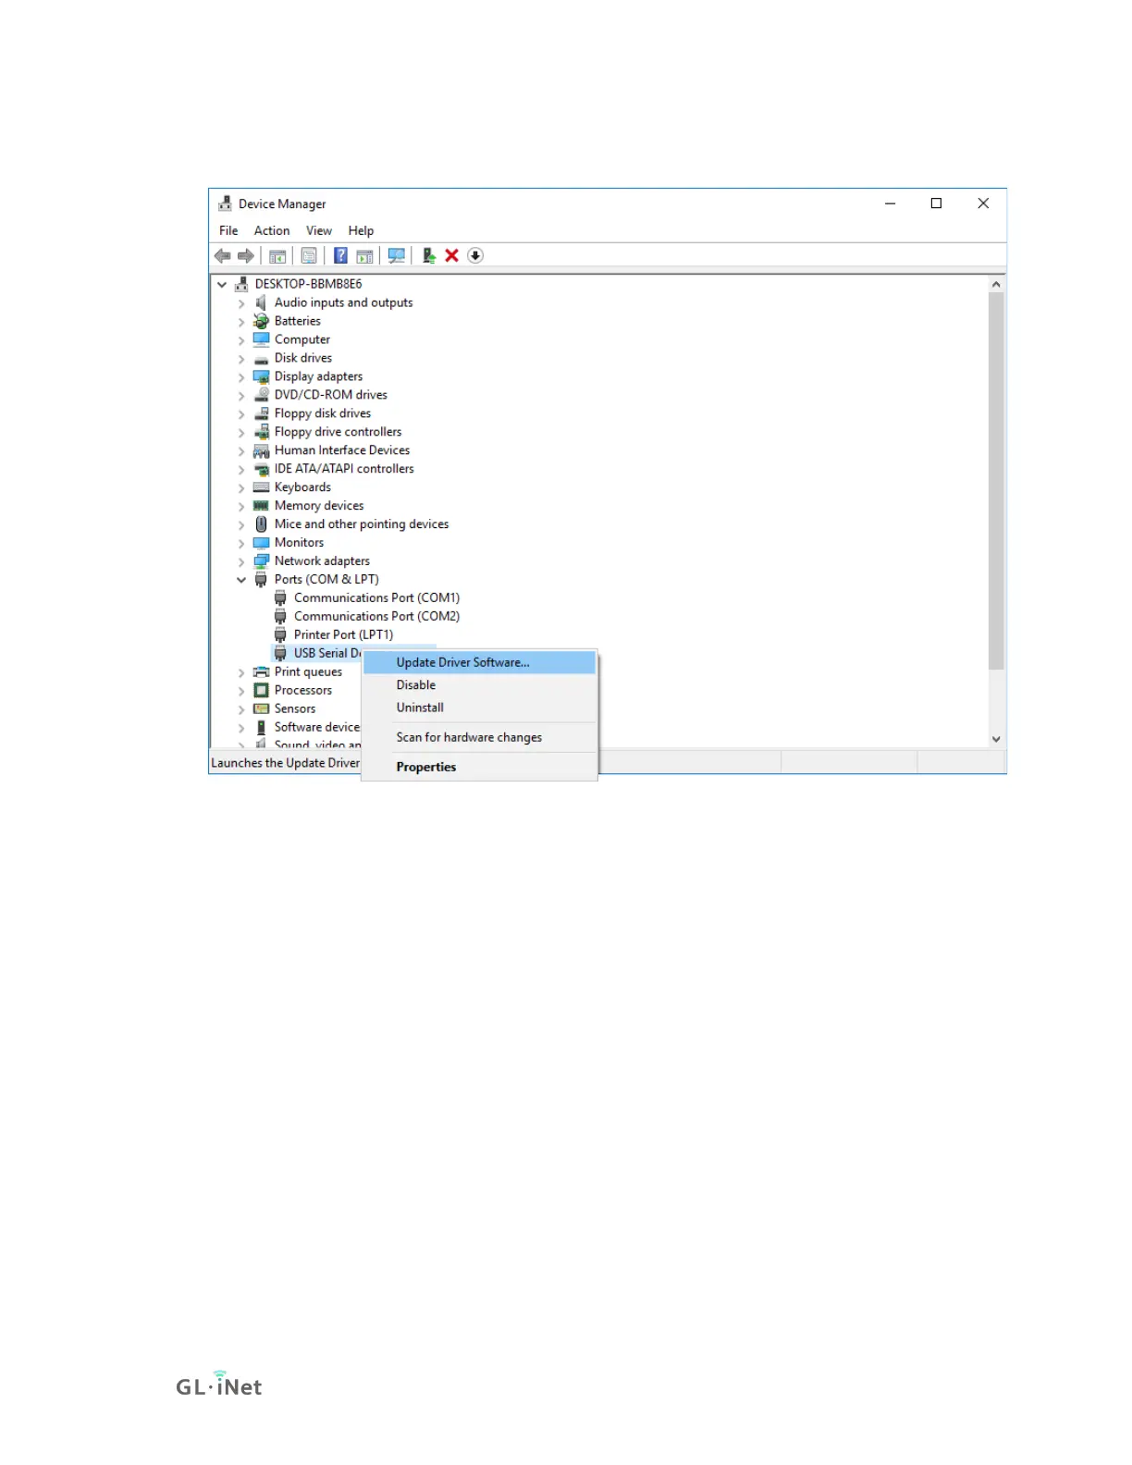
Task: Select the Computer category label
Action: coord(301,339)
